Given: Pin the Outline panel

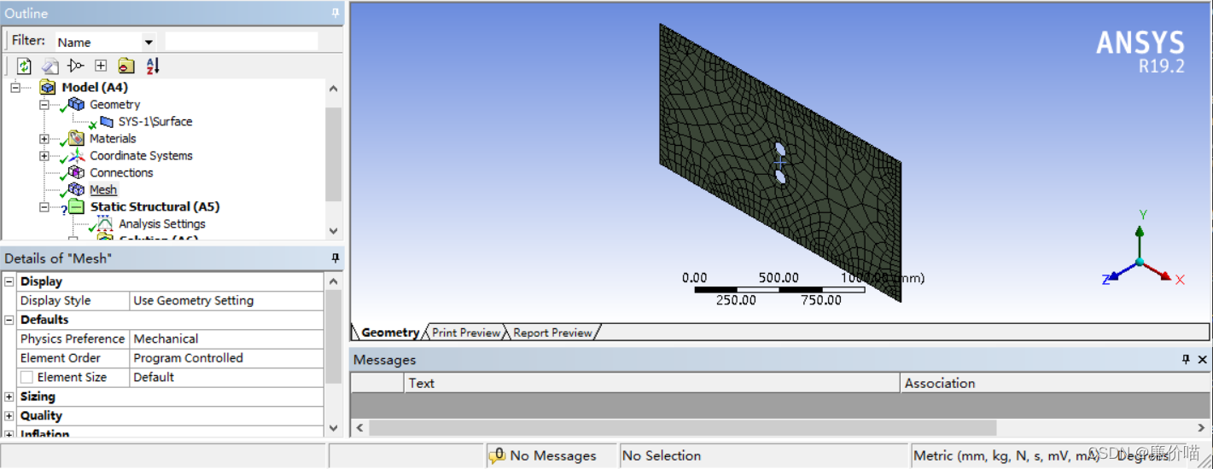Looking at the screenshot, I should [335, 13].
